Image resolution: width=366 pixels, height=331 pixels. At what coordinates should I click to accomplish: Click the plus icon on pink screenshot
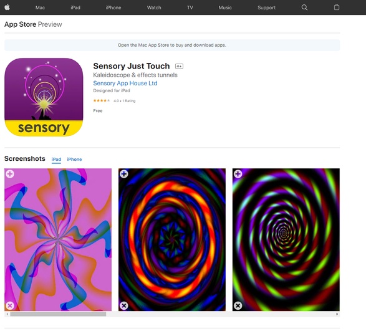pyautogui.click(x=10, y=174)
